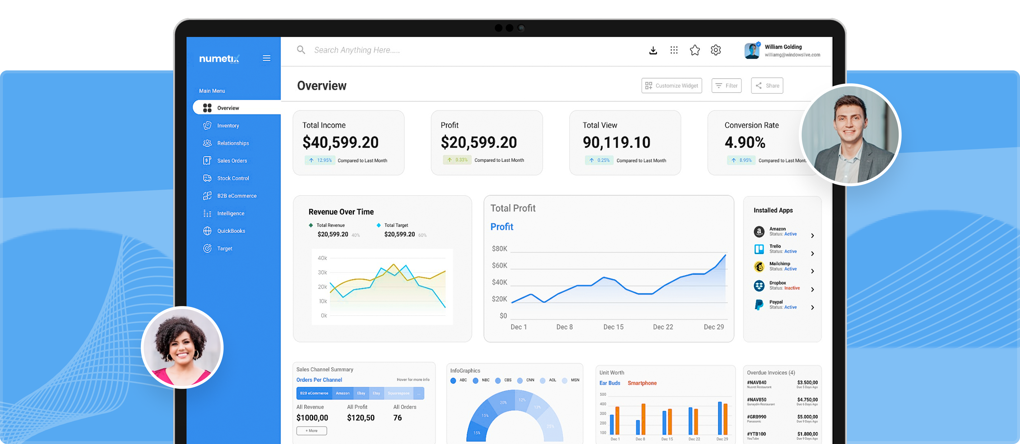The width and height of the screenshot is (1020, 444).
Task: Expand the Dropbox inactive app chevron
Action: [812, 290]
